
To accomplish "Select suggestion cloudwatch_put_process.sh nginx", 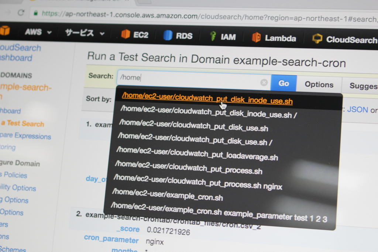I will tap(198, 182).
